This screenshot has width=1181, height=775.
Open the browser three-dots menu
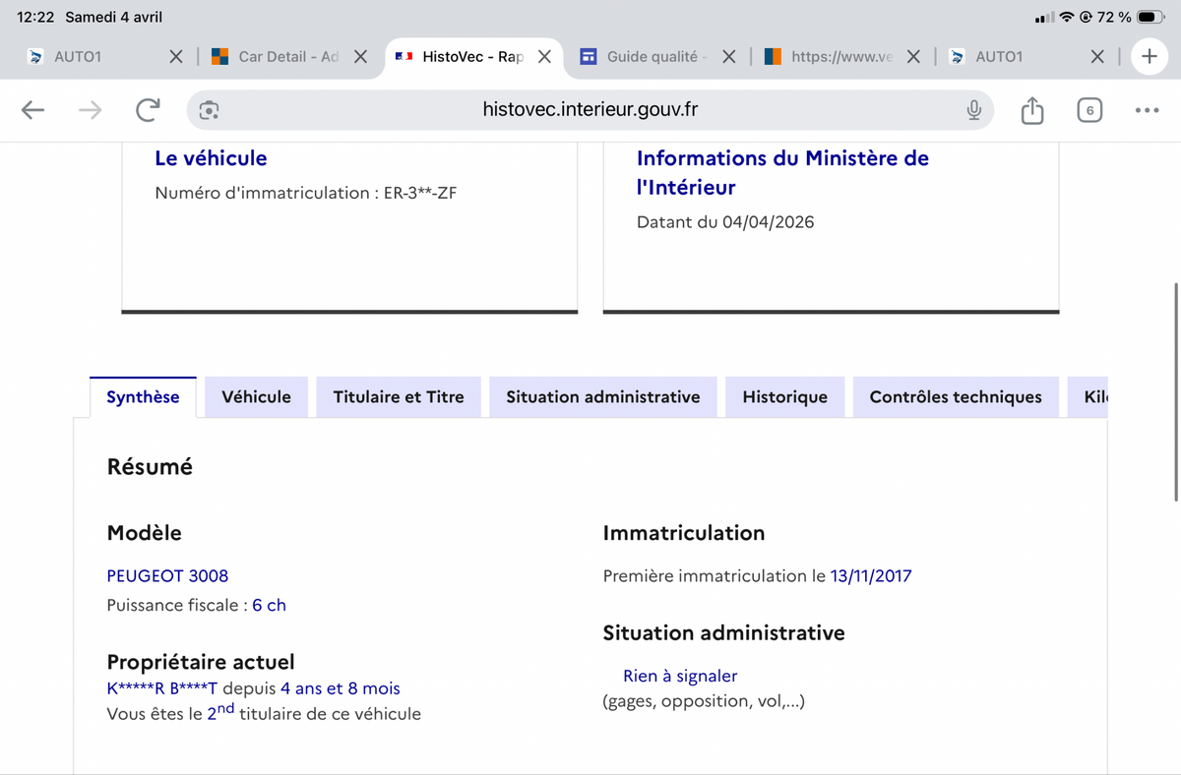[1147, 110]
